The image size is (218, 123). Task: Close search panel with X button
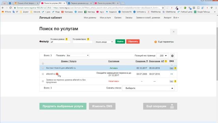coord(173,32)
